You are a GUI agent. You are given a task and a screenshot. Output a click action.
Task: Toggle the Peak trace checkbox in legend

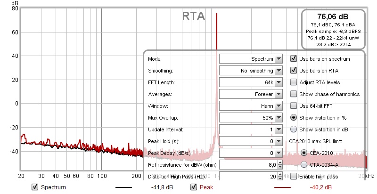pos(193,187)
